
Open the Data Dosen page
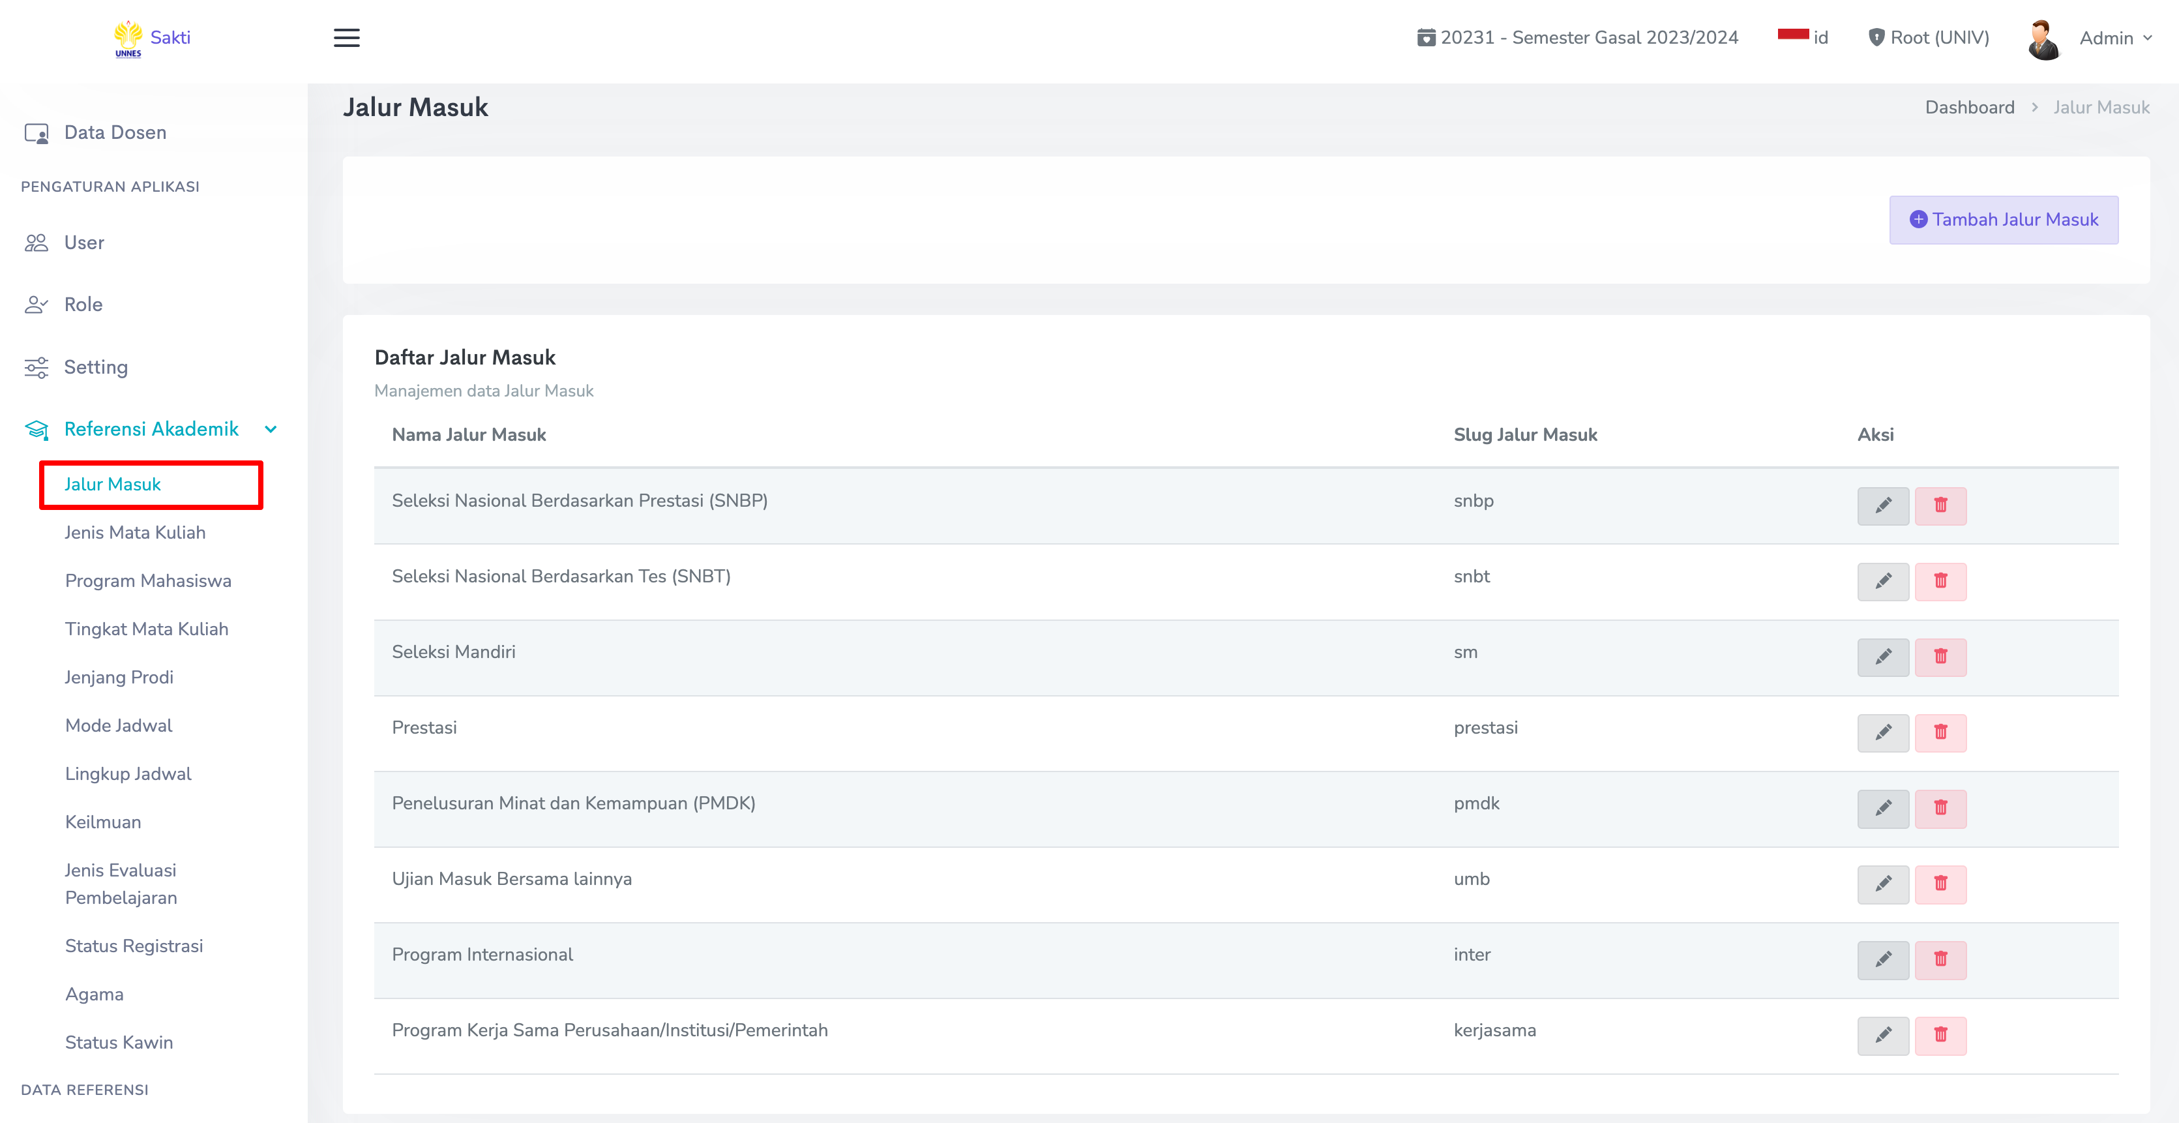coord(115,132)
